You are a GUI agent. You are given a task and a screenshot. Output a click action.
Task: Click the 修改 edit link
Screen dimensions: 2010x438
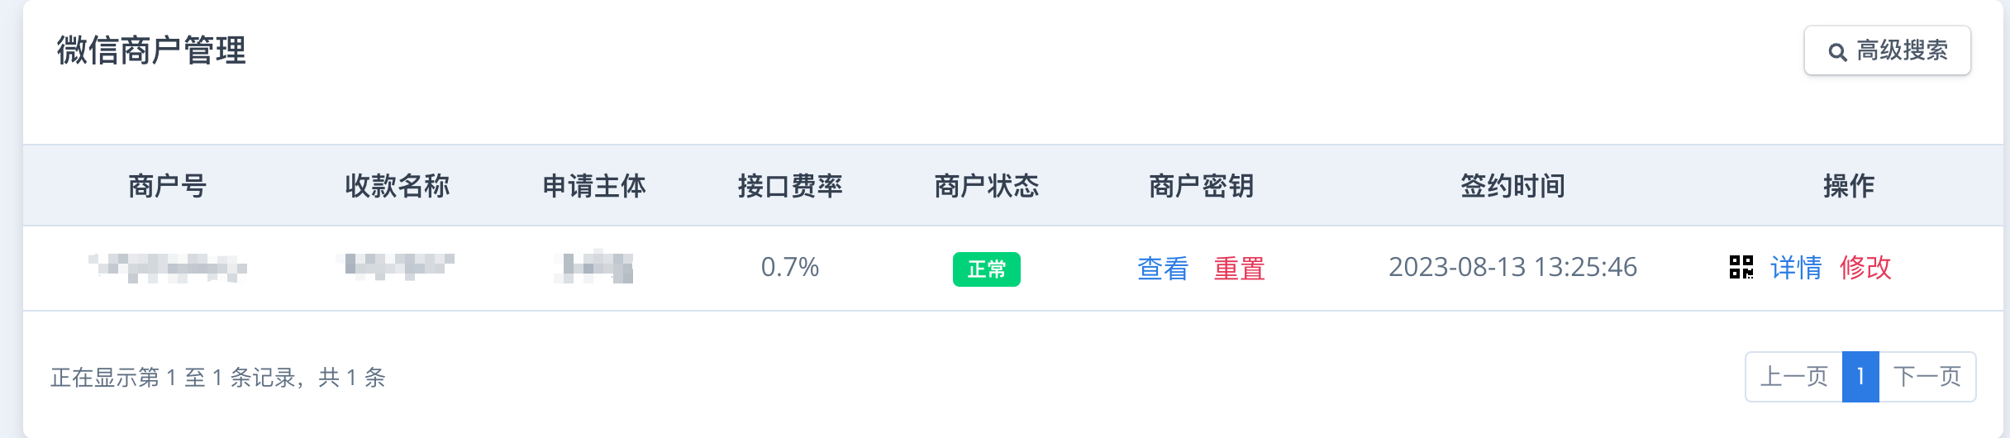tap(1865, 268)
